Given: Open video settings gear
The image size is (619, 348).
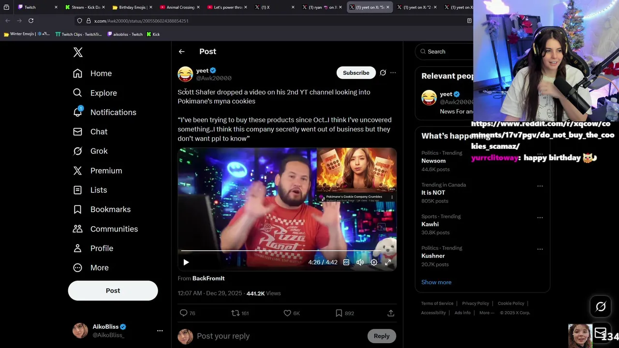Looking at the screenshot, I should [374, 262].
